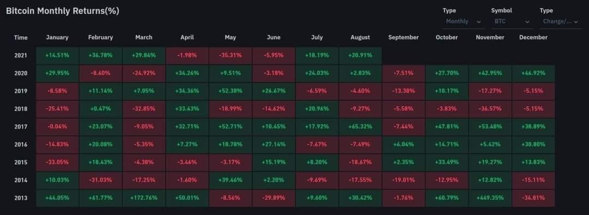Click the November 2013 +449.35% cell
This screenshot has height=215, width=589.
[490, 198]
